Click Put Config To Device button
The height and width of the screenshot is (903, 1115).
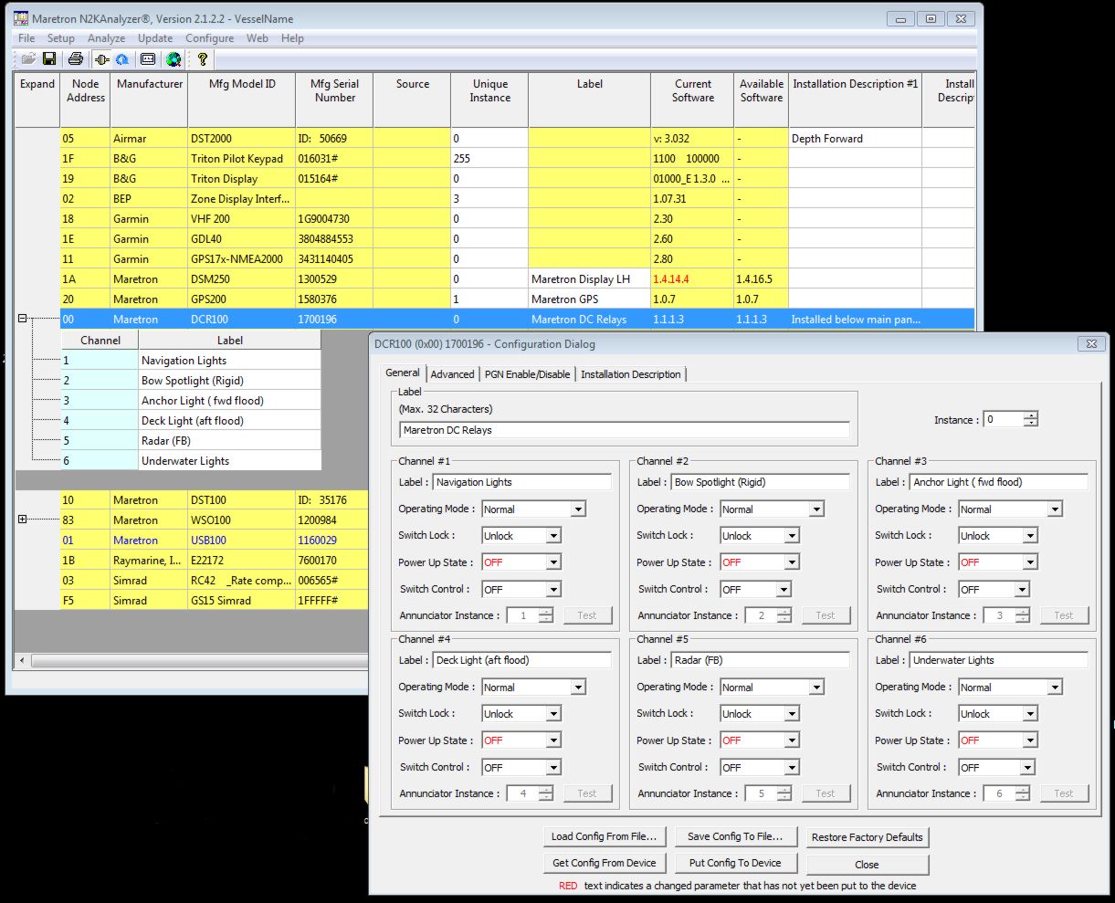point(735,863)
